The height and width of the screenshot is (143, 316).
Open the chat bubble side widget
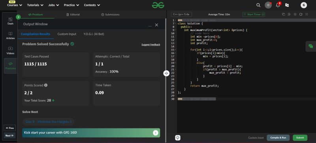coord(311,46)
